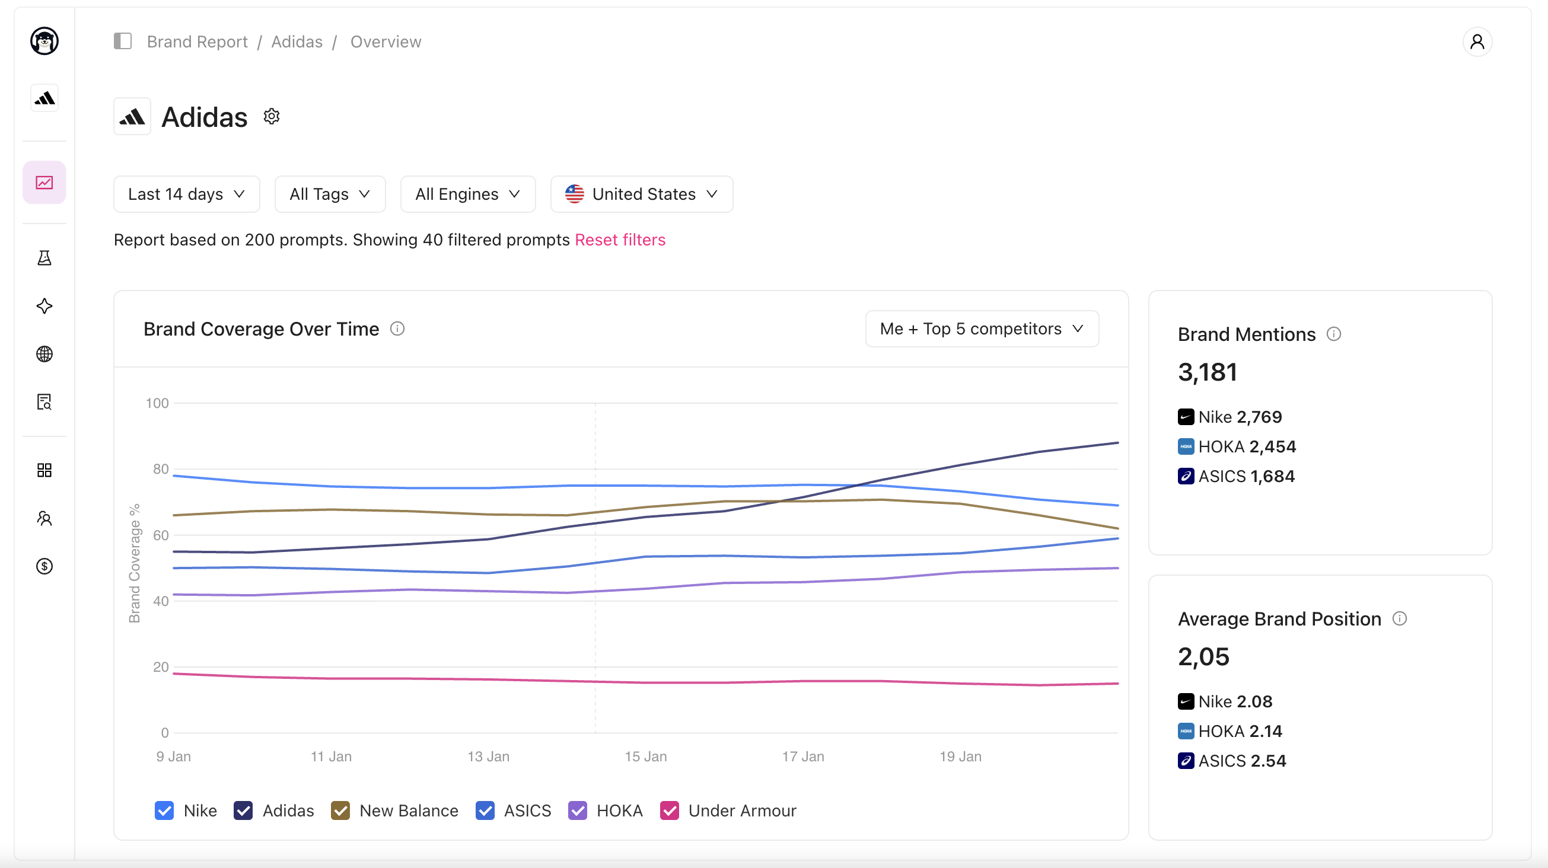Image resolution: width=1548 pixels, height=868 pixels.
Task: Select the Adidas breadcrumb item
Action: pyautogui.click(x=297, y=42)
